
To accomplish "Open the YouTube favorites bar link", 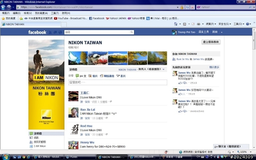I will tap(70, 18).
